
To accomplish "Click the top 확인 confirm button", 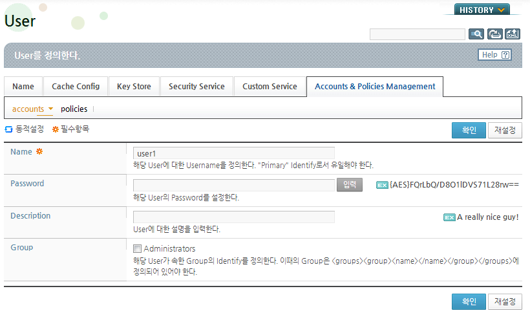I will coord(469,130).
